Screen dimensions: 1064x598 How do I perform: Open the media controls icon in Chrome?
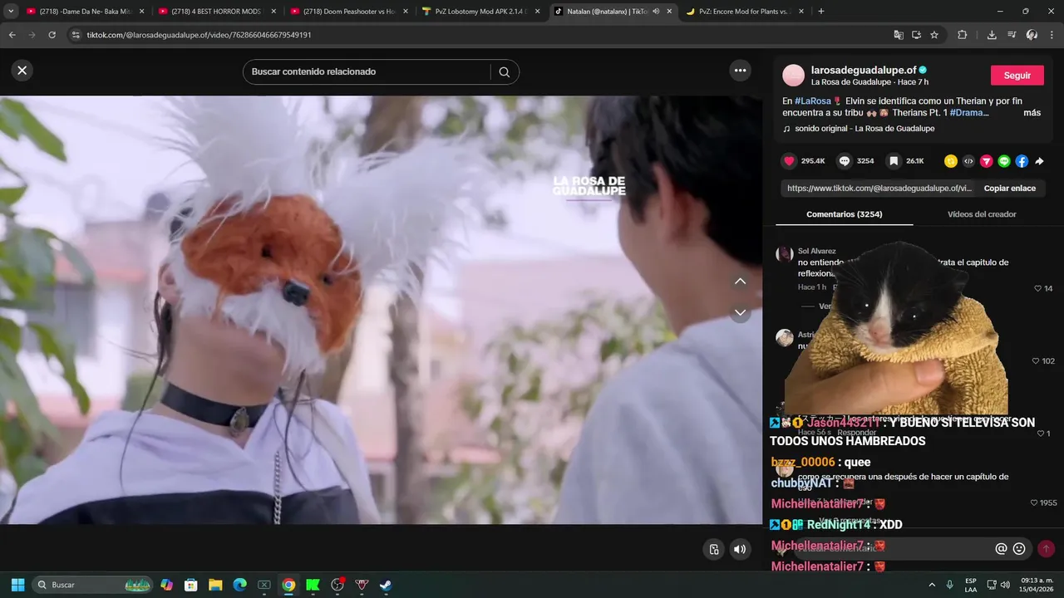pyautogui.click(x=1012, y=35)
